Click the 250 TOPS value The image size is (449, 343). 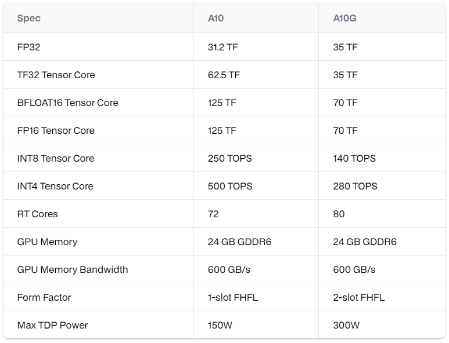click(229, 158)
